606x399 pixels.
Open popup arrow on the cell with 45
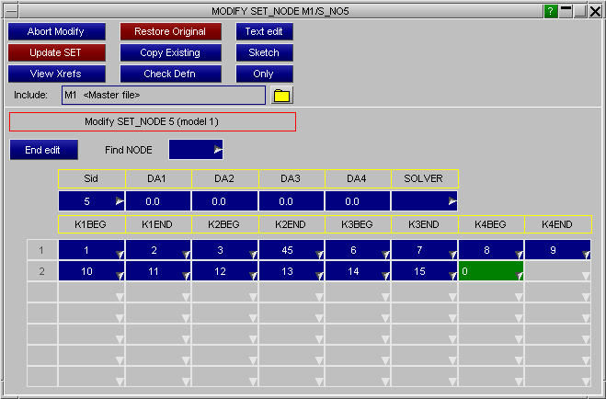click(320, 255)
